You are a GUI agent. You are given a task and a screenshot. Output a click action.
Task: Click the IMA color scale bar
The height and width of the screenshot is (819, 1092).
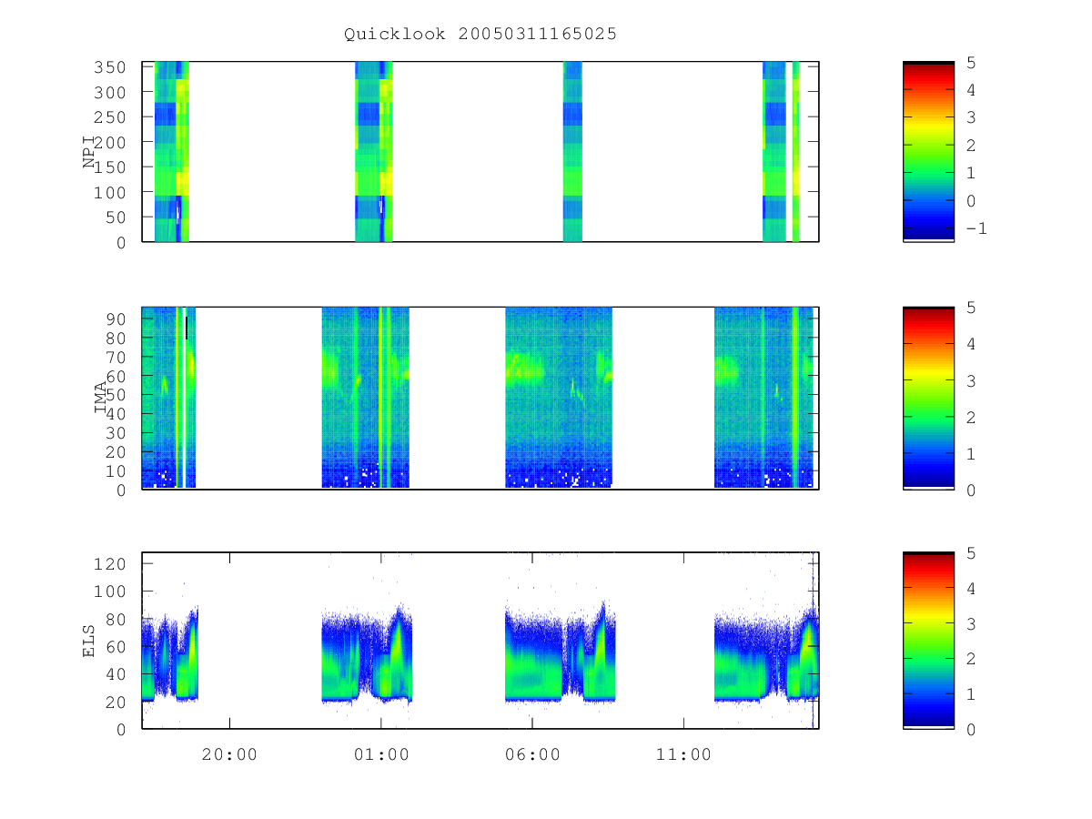928,398
